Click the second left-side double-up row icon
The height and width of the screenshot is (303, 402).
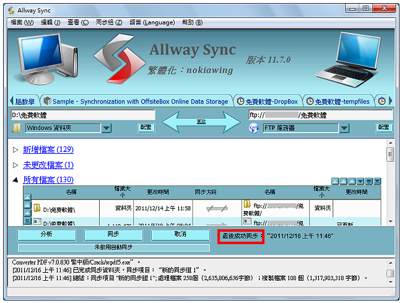[x=27, y=205]
